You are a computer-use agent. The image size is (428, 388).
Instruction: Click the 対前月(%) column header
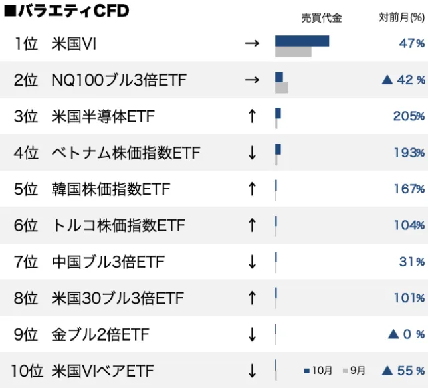tap(401, 18)
